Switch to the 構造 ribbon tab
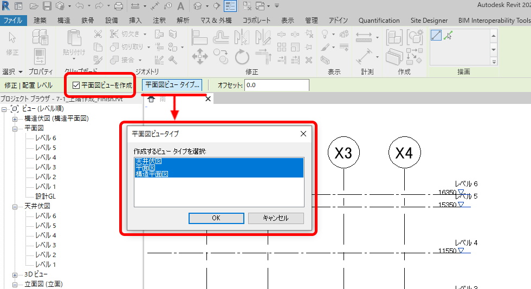The height and width of the screenshot is (289, 531). [x=64, y=21]
